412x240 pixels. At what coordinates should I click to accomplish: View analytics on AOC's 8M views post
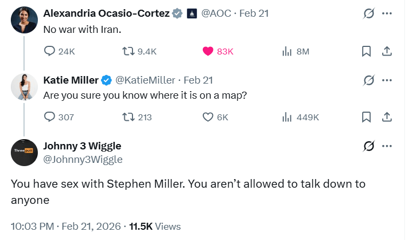click(x=287, y=51)
